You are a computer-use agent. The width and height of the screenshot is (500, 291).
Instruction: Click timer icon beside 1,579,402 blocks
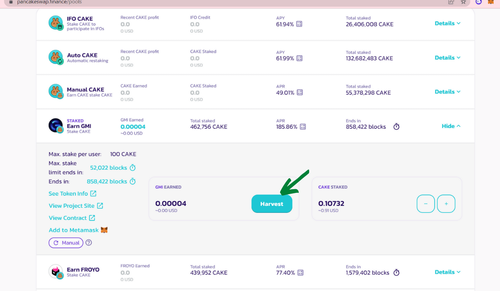click(x=396, y=273)
